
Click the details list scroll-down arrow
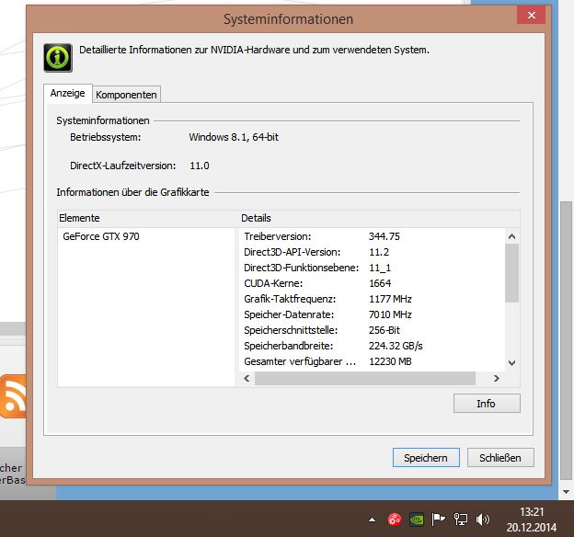[512, 363]
